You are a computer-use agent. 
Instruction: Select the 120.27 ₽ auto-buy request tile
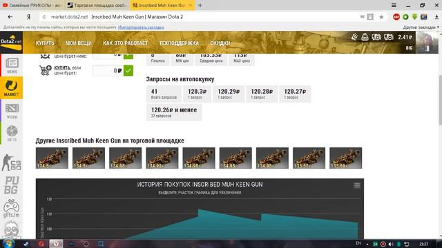295,94
